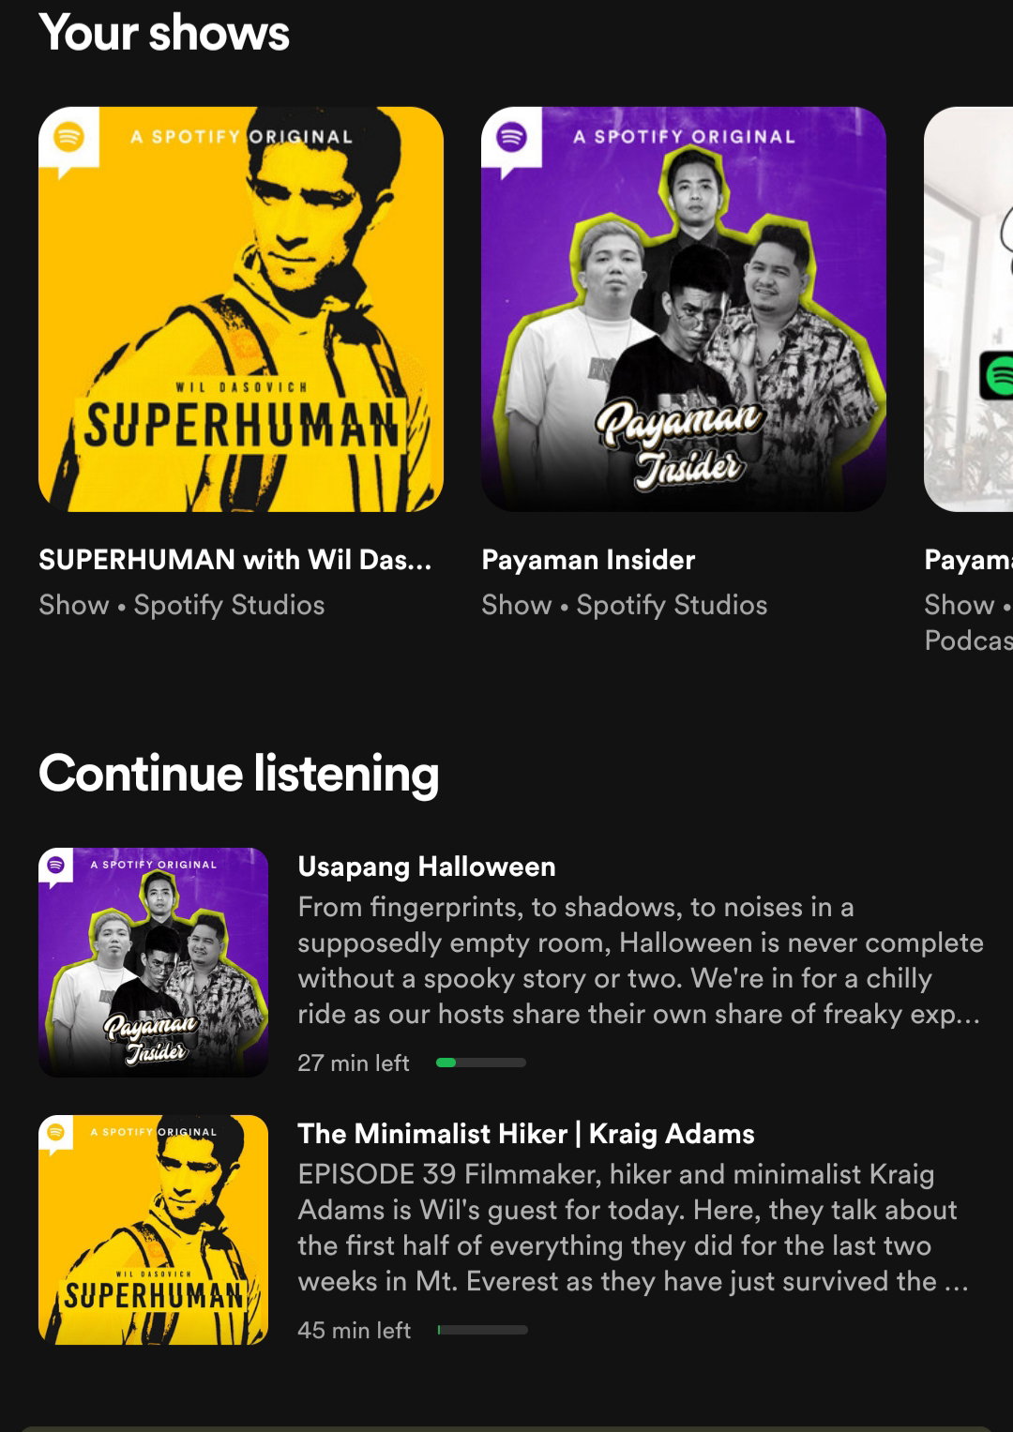Open the 'Usapang Halloween' episode title
The width and height of the screenshot is (1013, 1432).
tap(427, 867)
